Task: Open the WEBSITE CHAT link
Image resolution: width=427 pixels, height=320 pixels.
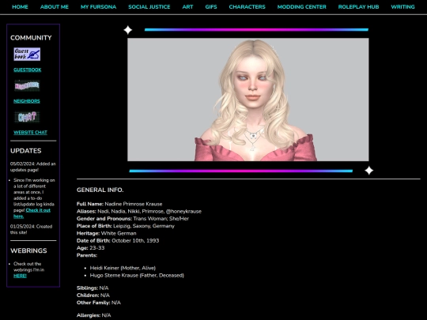Action: tap(30, 133)
